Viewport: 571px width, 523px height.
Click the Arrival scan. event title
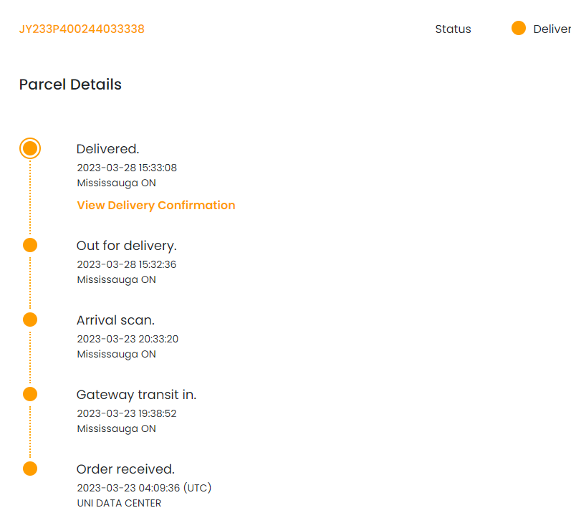pyautogui.click(x=115, y=320)
